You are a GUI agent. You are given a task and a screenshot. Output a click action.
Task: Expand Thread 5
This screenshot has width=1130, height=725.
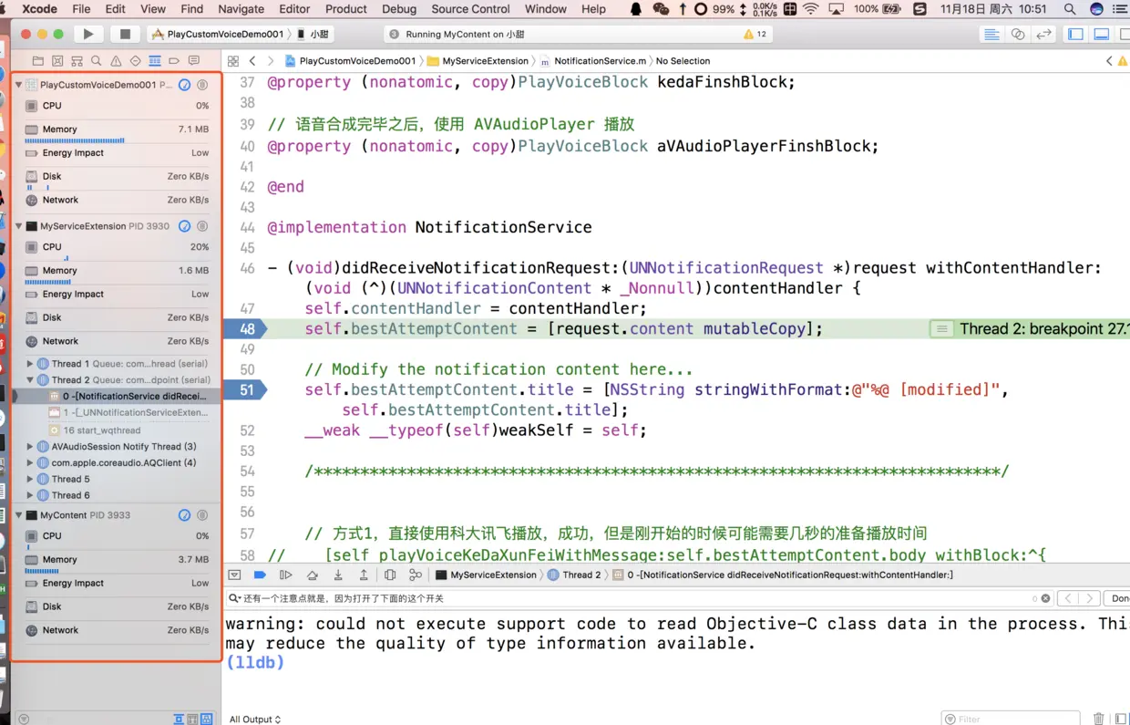(30, 479)
